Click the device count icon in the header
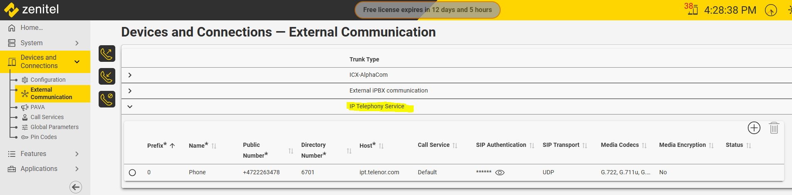This screenshot has width=792, height=195. [692, 9]
